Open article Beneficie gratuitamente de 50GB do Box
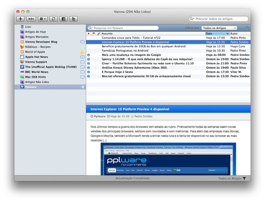Viewport: 265px width, 201px height. (x=168, y=46)
